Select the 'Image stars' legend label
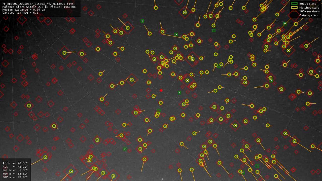This screenshot has width=322, height=181. pyautogui.click(x=307, y=4)
